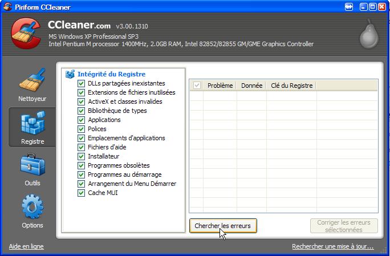Toggle Arrangement du Menu Démarrer checkbox
The image size is (390, 256).
tap(81, 184)
